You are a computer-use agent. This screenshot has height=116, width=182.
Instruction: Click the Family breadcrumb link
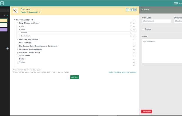pos(23,12)
